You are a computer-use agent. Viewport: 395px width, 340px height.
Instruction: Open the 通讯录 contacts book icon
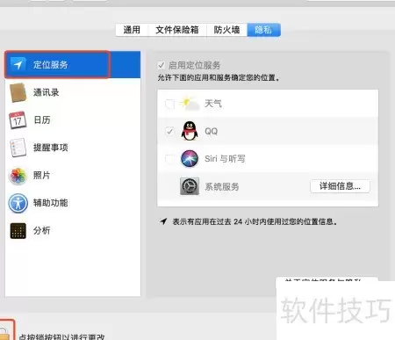click(18, 92)
